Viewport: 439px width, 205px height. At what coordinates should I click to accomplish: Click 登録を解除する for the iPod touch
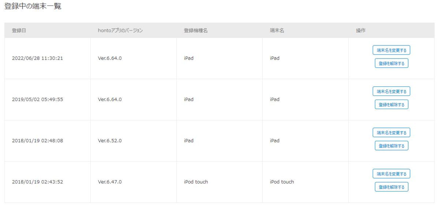click(391, 187)
